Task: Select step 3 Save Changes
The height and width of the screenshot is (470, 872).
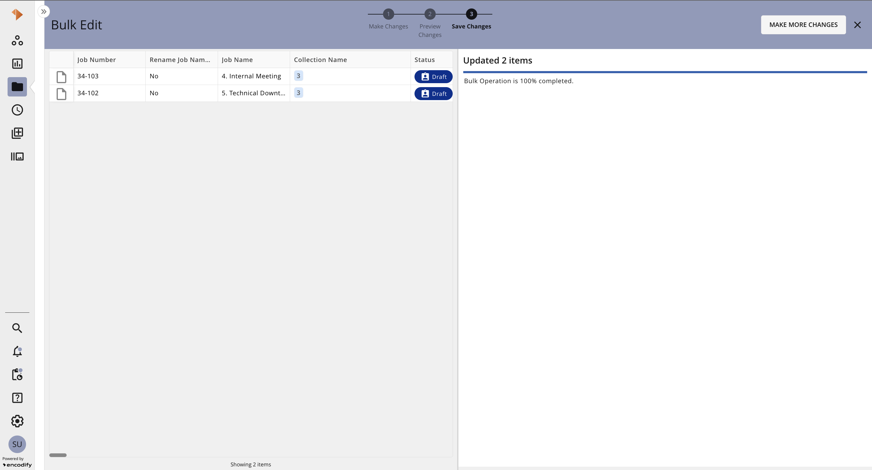Action: pyautogui.click(x=471, y=19)
